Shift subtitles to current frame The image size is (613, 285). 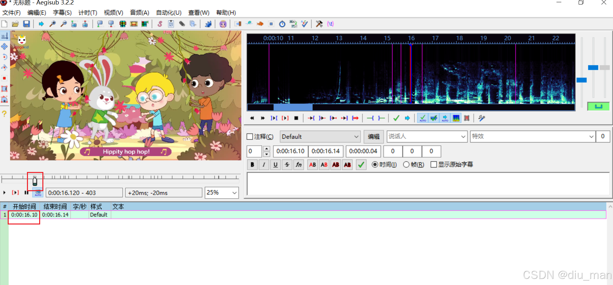click(145, 24)
